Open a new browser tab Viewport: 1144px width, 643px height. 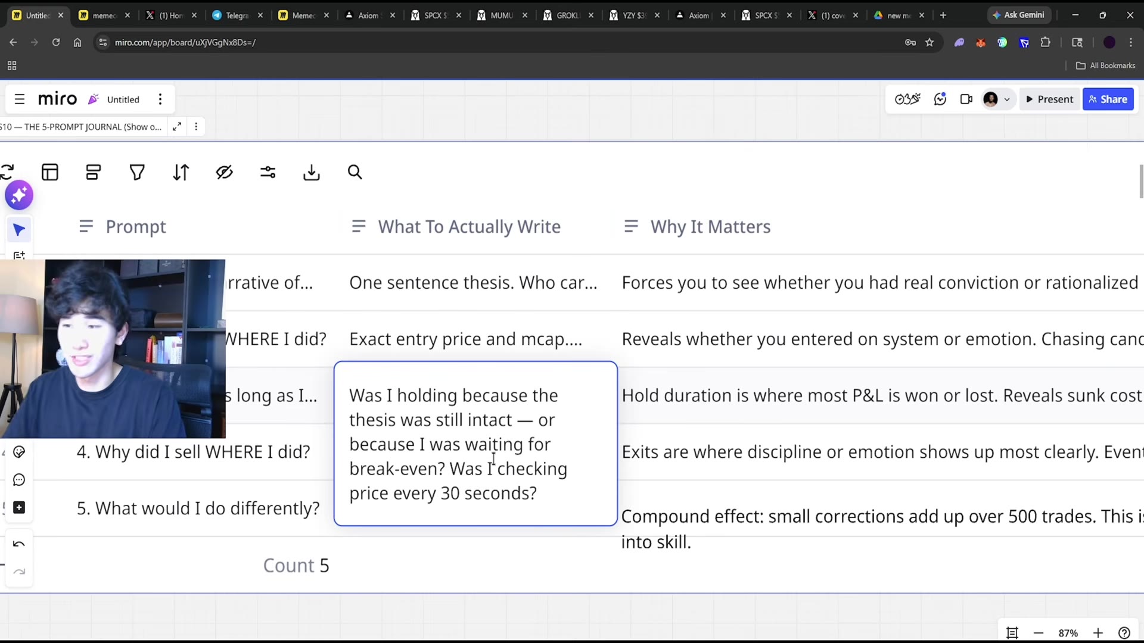(943, 15)
